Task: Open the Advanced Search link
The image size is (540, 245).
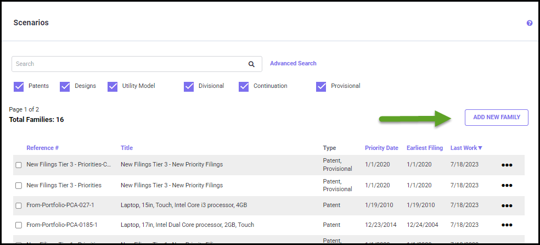Action: click(x=293, y=64)
